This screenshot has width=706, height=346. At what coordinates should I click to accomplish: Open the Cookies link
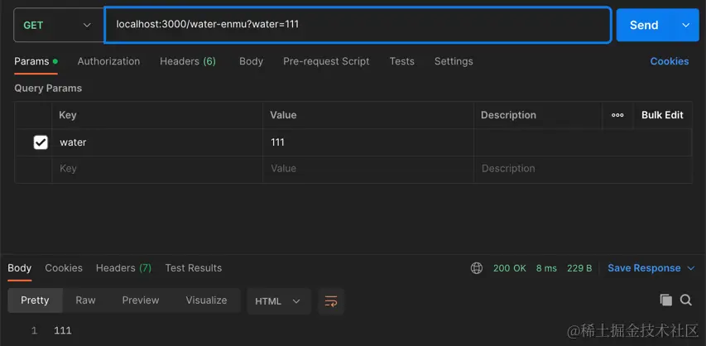click(x=669, y=61)
